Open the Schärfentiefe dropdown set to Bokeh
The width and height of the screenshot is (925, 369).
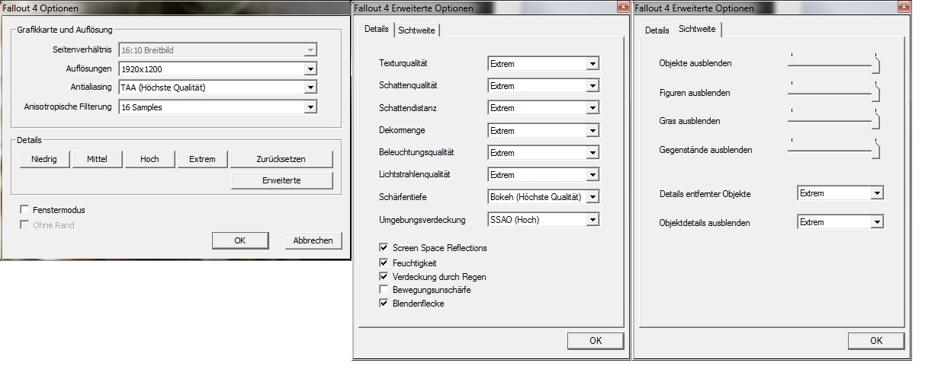point(543,197)
